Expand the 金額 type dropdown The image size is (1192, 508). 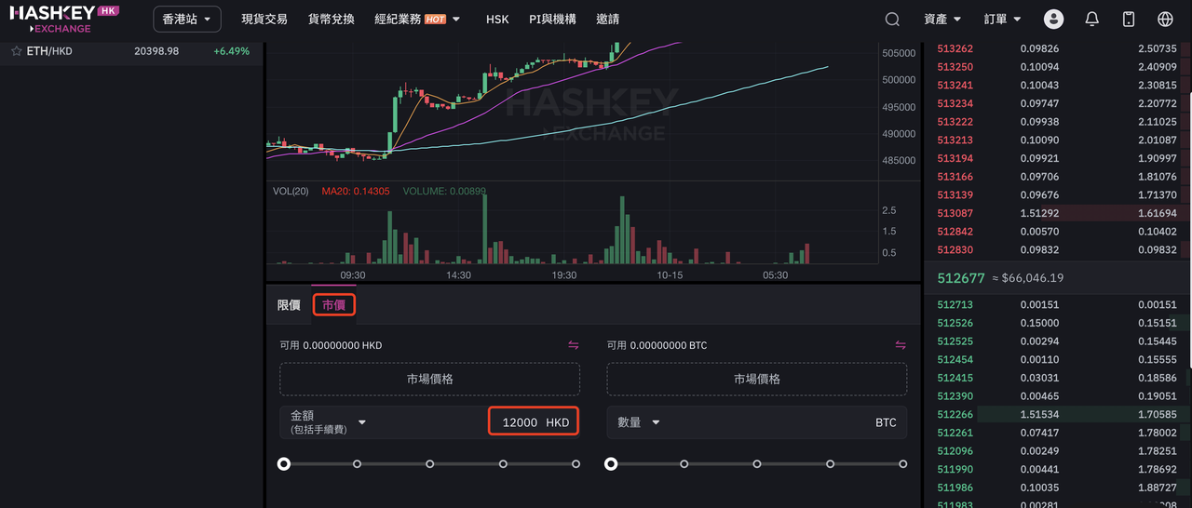[x=362, y=422]
